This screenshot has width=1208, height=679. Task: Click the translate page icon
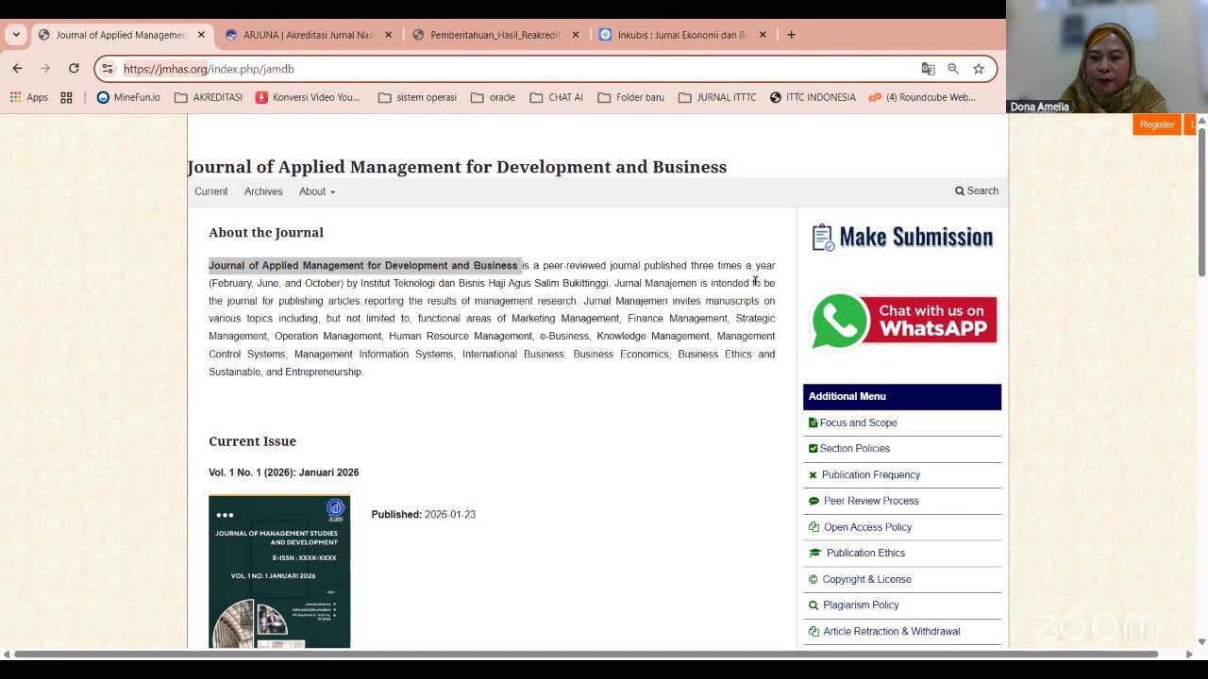929,69
